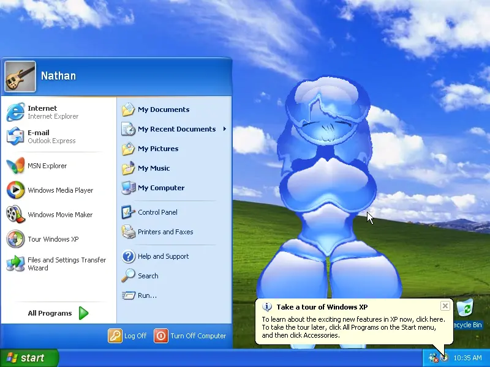The height and width of the screenshot is (367, 490).
Task: Click the Outlook Express E-mail icon
Action: click(15, 136)
